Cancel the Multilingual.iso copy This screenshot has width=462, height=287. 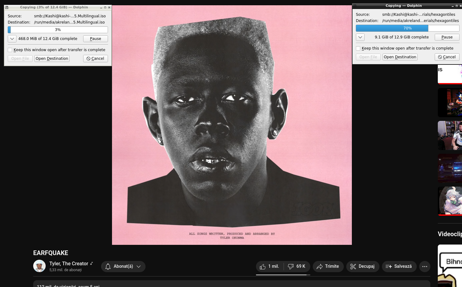coord(96,59)
